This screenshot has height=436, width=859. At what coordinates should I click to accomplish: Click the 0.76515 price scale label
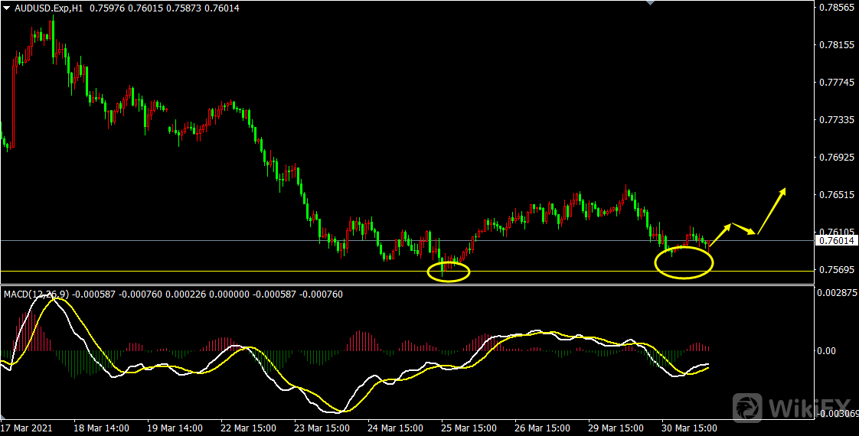[x=835, y=195]
